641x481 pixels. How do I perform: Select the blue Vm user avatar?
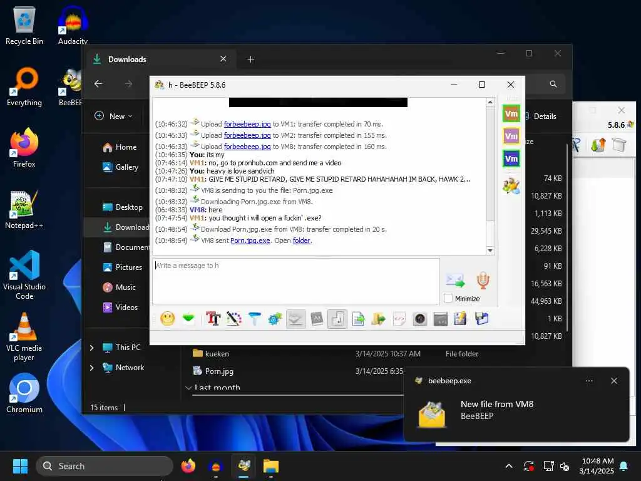[511, 158]
